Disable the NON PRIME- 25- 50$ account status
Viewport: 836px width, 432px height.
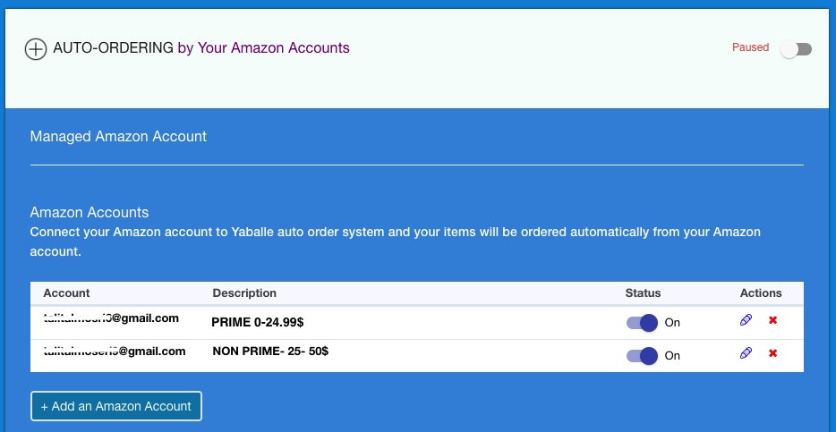(642, 355)
